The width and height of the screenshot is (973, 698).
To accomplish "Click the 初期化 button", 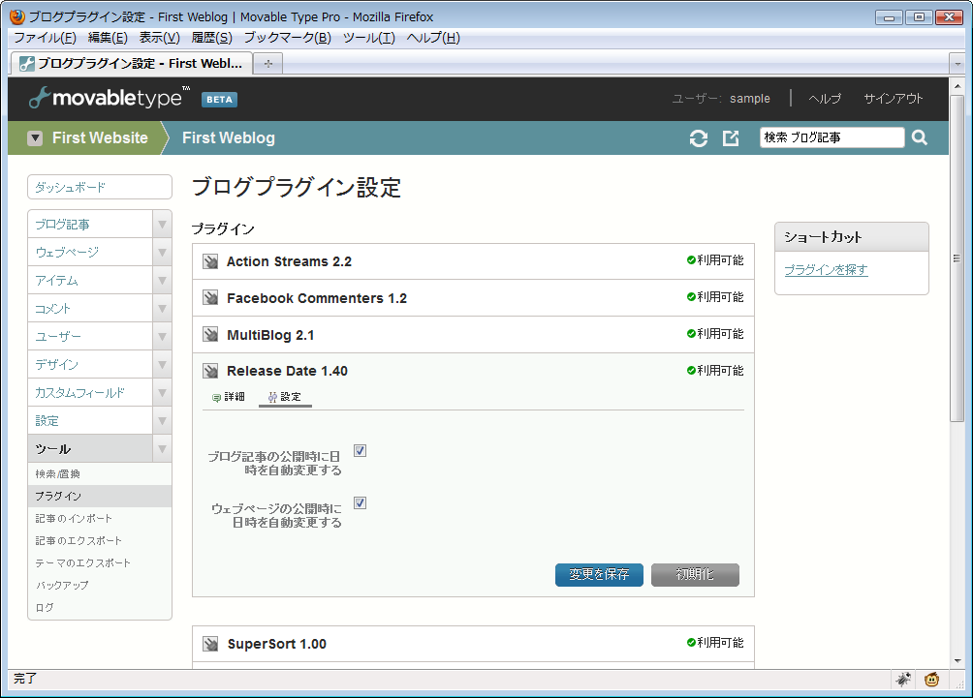I will pos(695,575).
